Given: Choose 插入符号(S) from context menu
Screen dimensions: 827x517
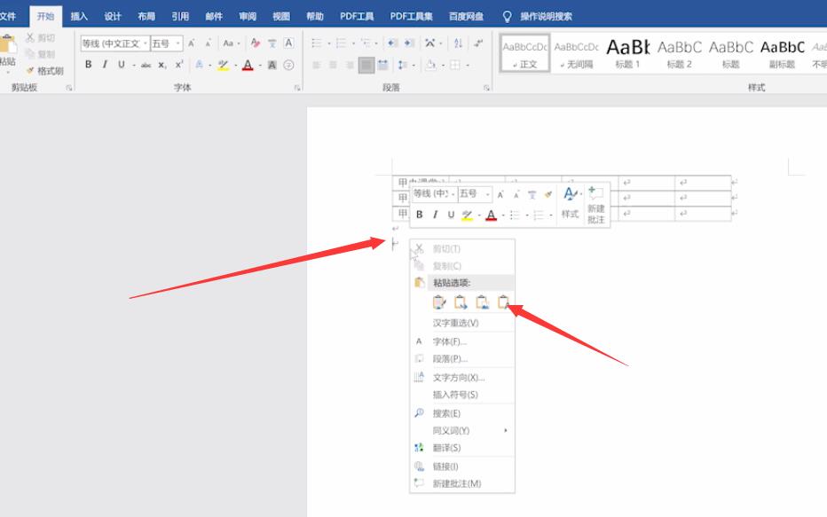Looking at the screenshot, I should (462, 395).
